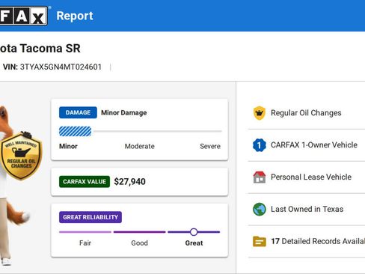Click the Fair segment of reliability scale
Viewport: 365px width, 274px height.
[x=85, y=232]
